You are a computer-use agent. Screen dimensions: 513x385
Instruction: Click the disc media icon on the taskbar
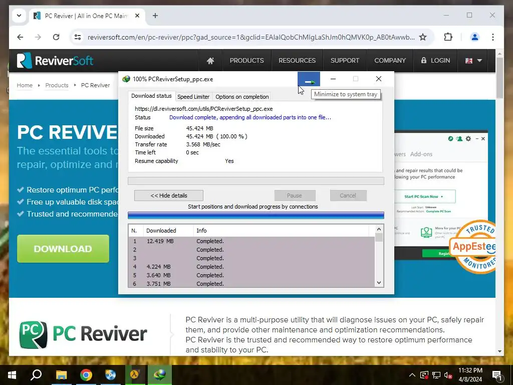[110, 375]
